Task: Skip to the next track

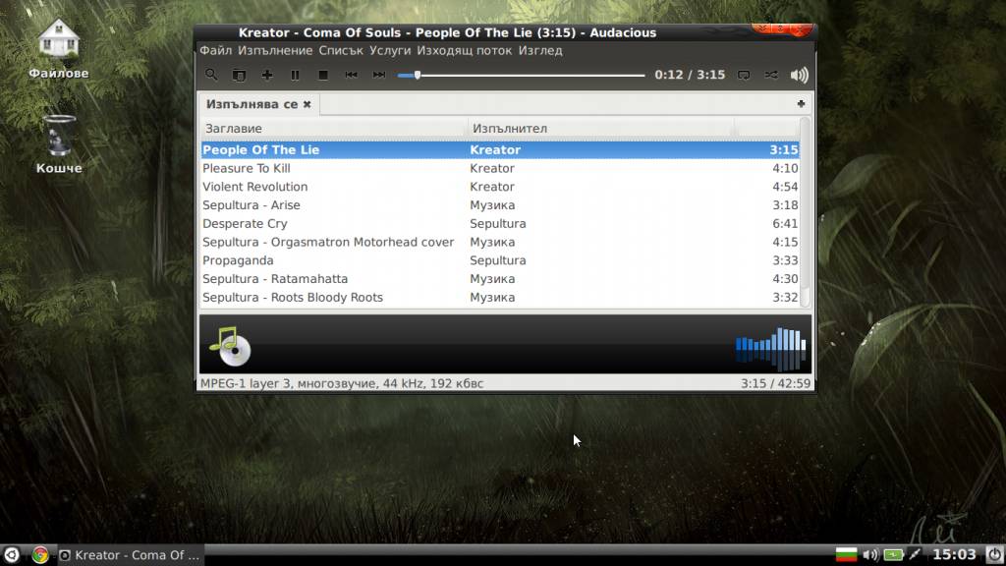Action: click(x=379, y=75)
